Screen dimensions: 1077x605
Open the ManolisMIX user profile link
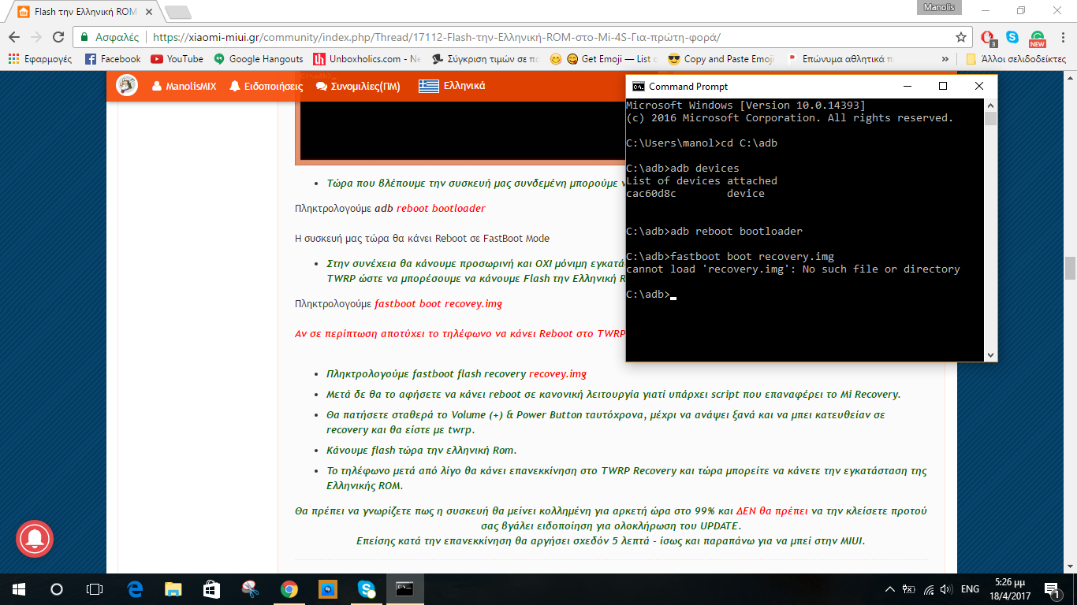tap(184, 87)
